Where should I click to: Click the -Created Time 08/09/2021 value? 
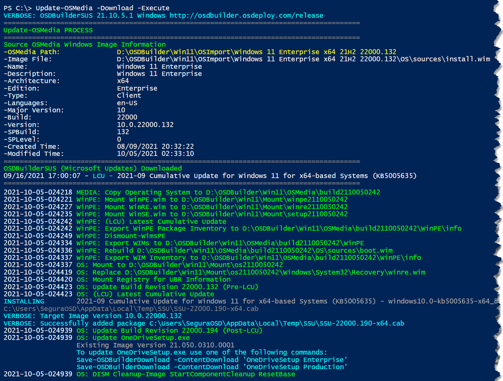tap(155, 146)
